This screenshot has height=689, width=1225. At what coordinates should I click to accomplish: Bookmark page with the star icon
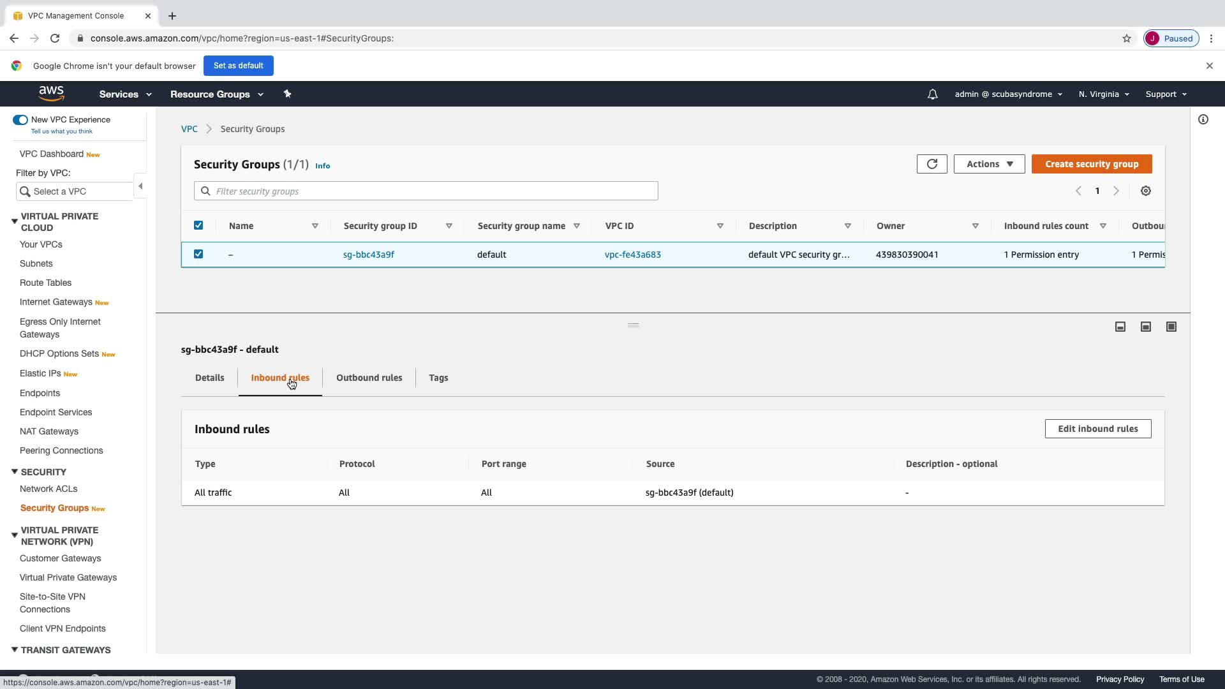coord(1126,38)
